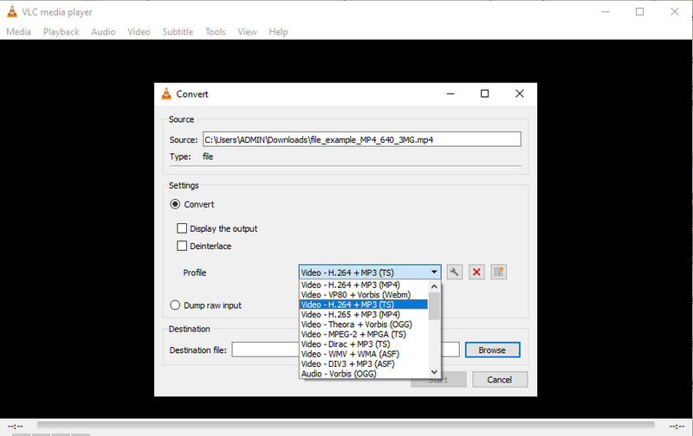Select the Convert radio button
This screenshot has height=436, width=693.
point(175,204)
